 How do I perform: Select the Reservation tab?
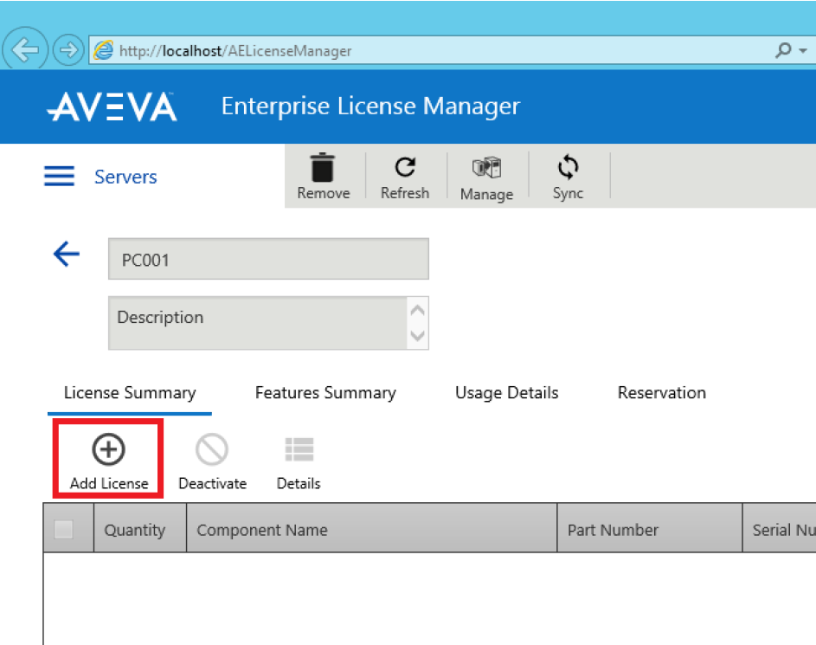[x=661, y=392]
